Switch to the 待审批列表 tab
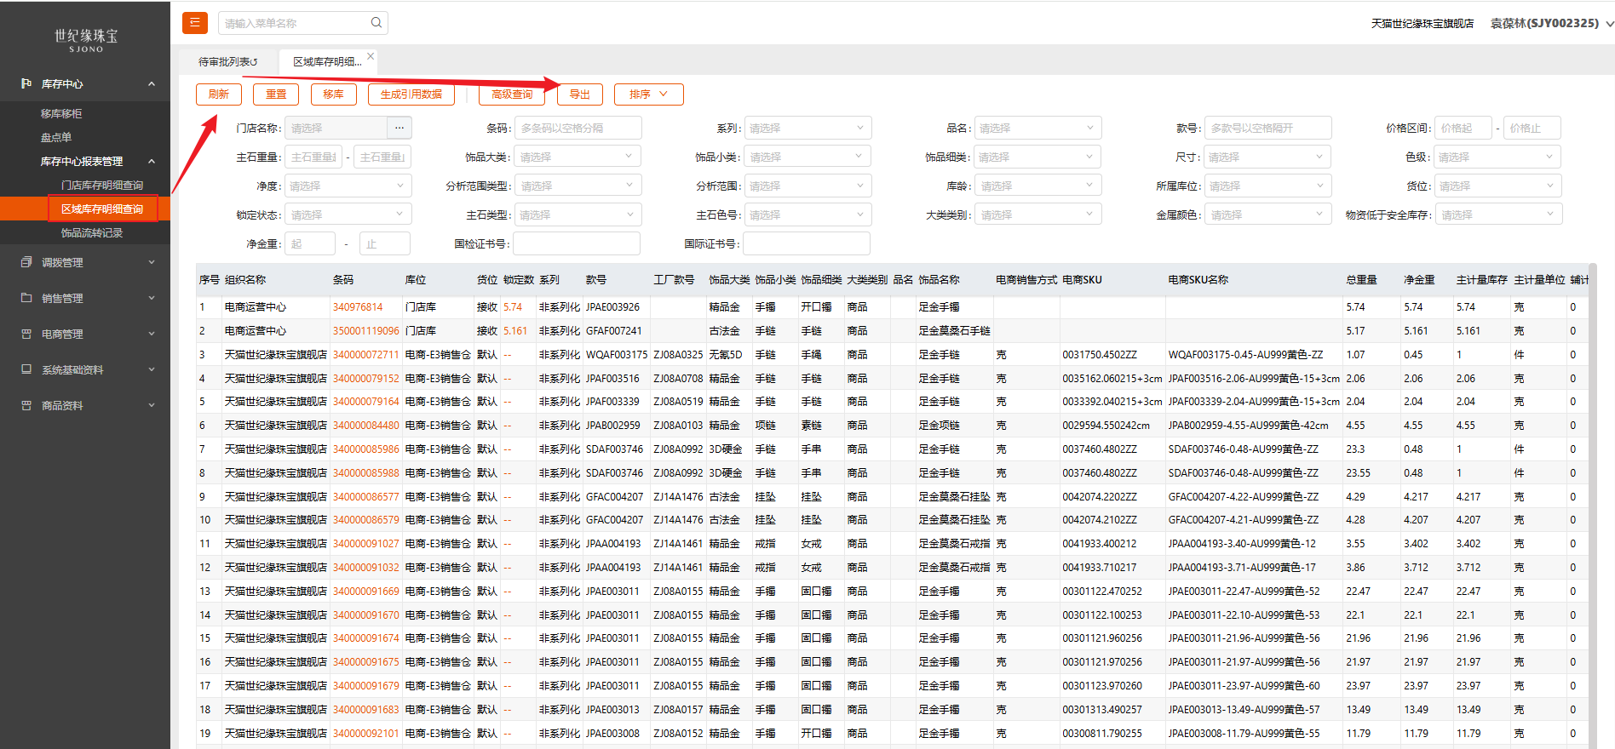Image resolution: width=1615 pixels, height=749 pixels. tap(227, 61)
